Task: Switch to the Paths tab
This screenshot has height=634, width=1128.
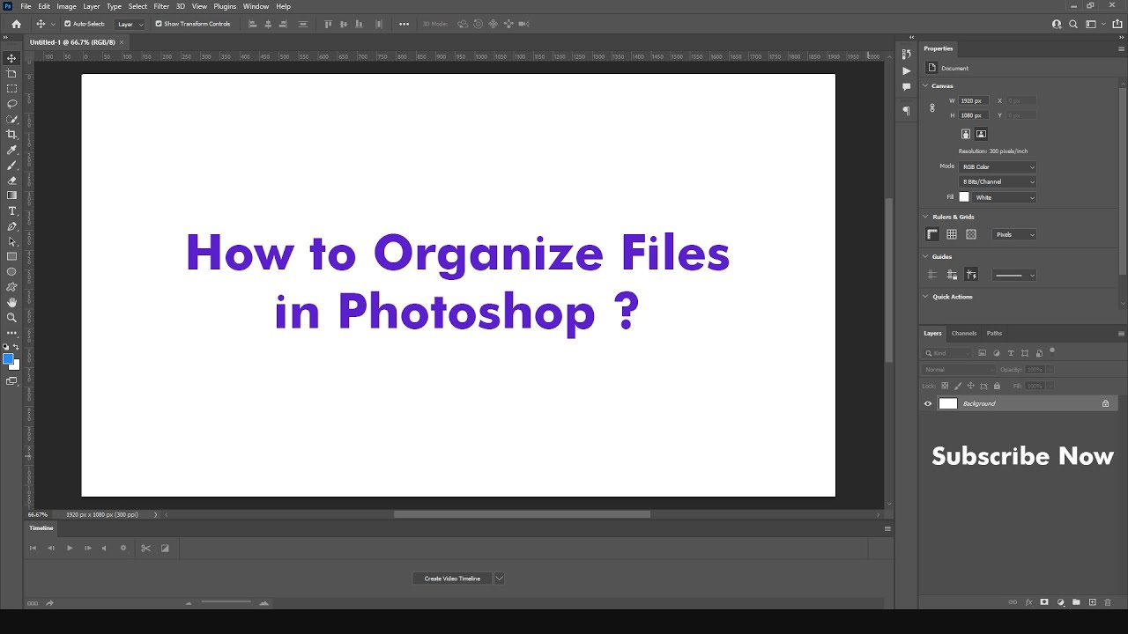Action: (x=994, y=333)
